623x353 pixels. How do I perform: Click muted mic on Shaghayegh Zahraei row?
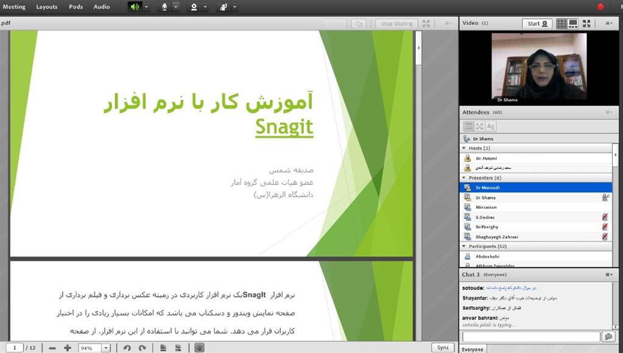pos(605,237)
